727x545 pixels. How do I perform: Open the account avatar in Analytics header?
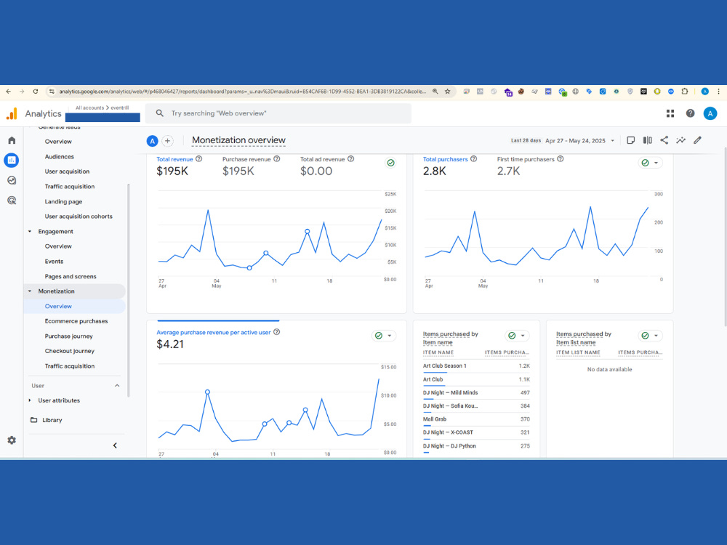710,113
